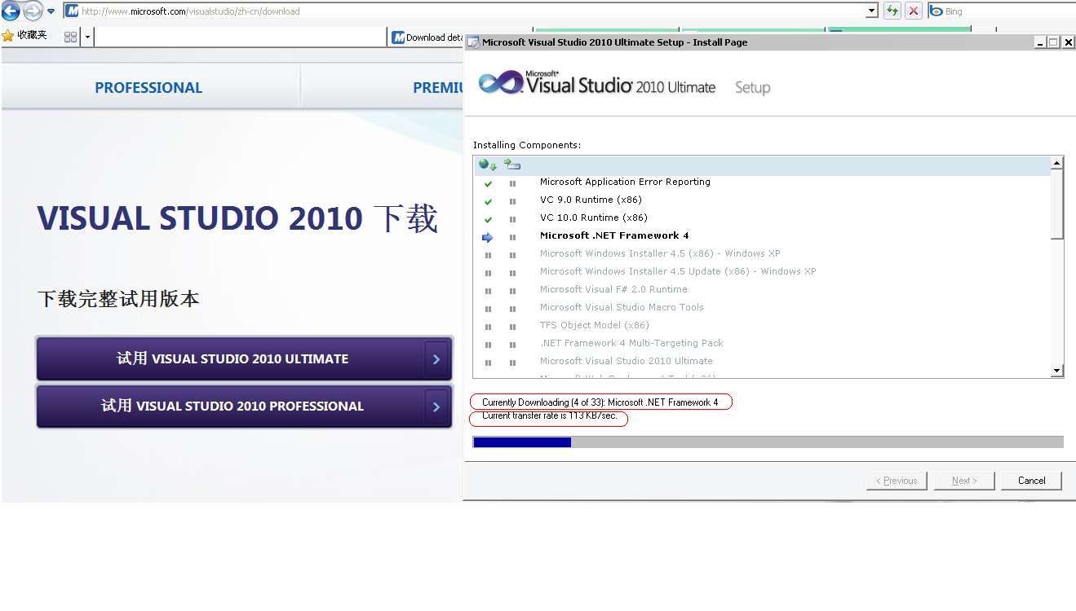Cancel the Visual Studio setup
The image size is (1076, 611).
click(1031, 481)
